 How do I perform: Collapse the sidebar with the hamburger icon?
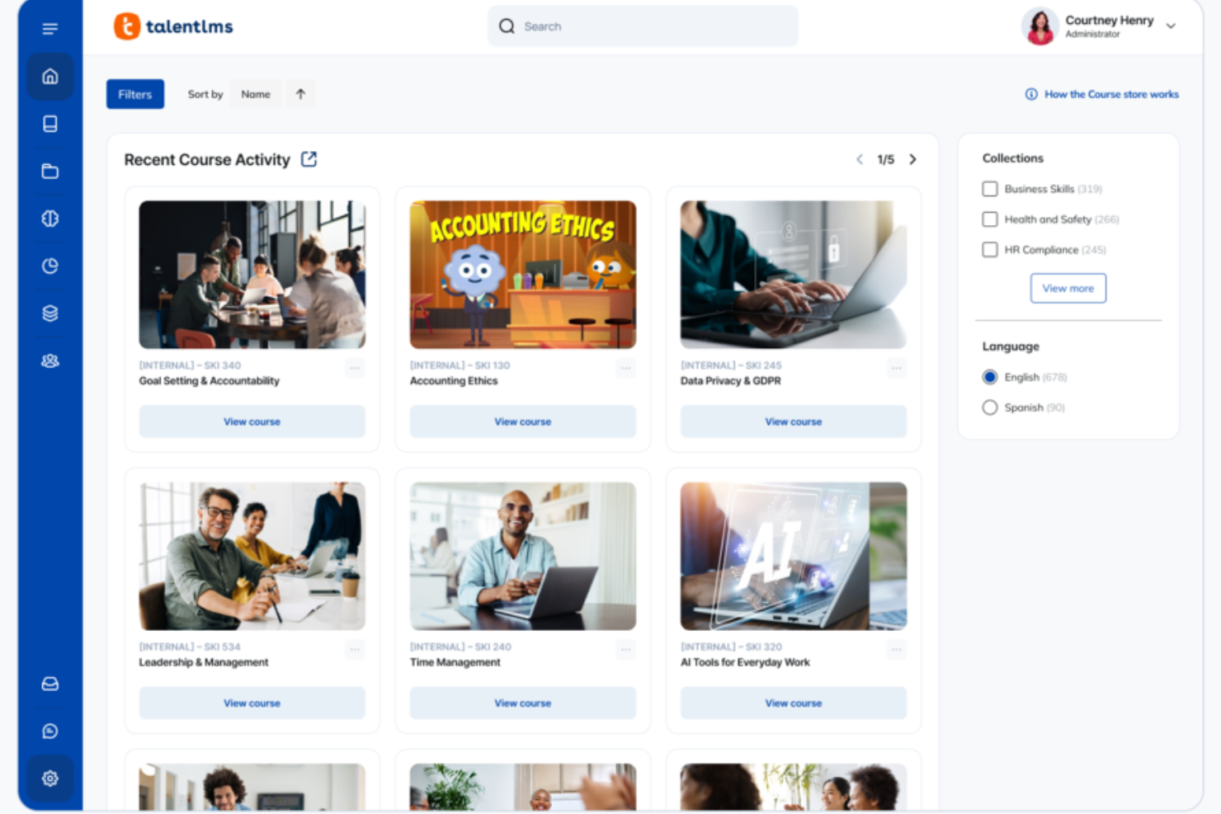point(49,27)
